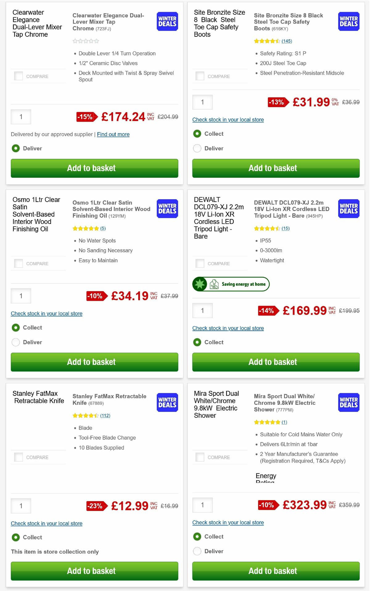Tick Compare on the Clearwater mixer tap
The height and width of the screenshot is (591, 370).
click(x=18, y=76)
